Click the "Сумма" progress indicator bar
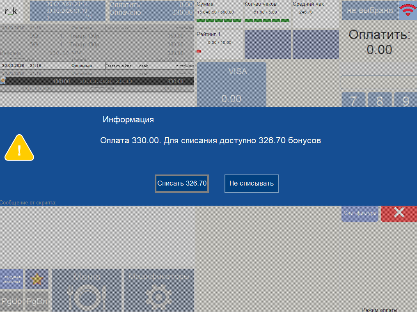 click(x=219, y=21)
